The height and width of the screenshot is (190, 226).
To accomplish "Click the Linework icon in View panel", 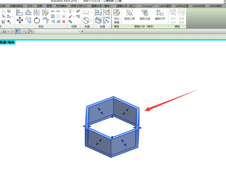I will tap(78, 16).
